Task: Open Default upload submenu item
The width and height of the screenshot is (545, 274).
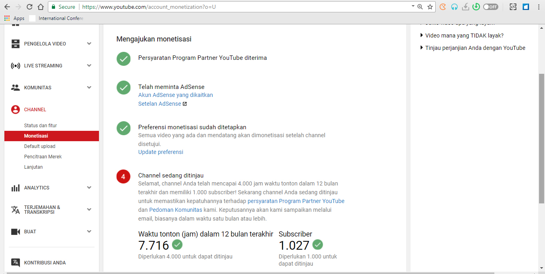Action: click(39, 146)
